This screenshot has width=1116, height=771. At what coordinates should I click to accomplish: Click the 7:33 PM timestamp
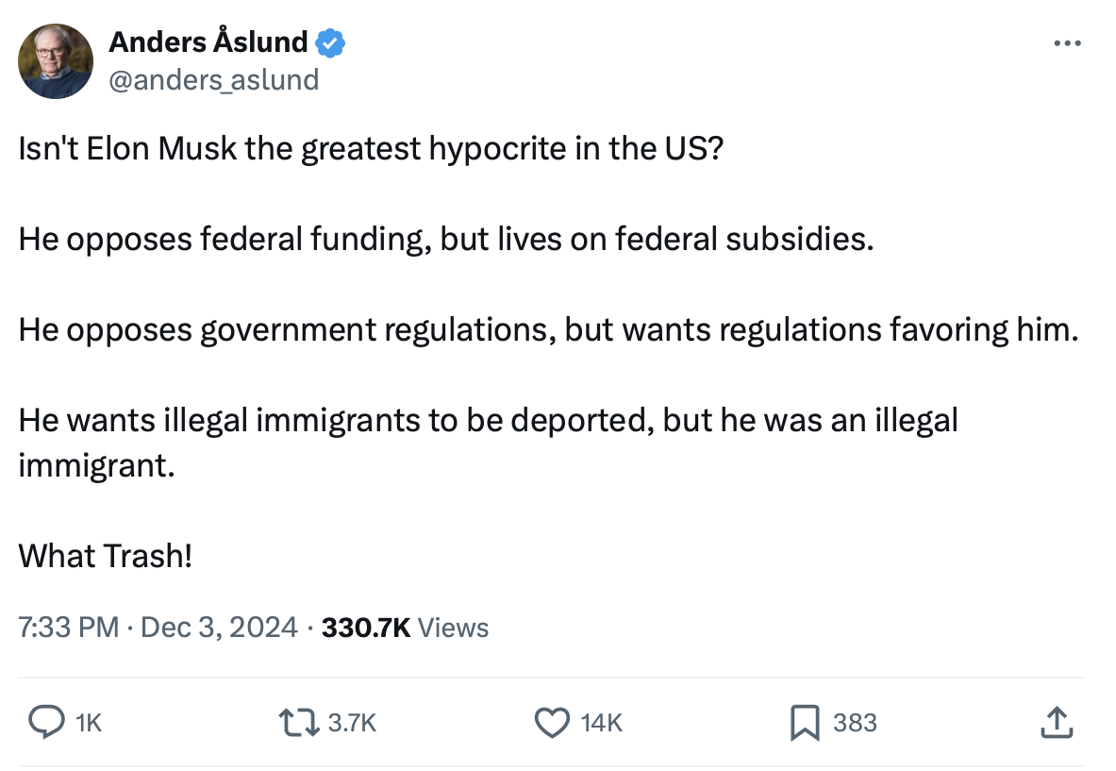pos(68,628)
